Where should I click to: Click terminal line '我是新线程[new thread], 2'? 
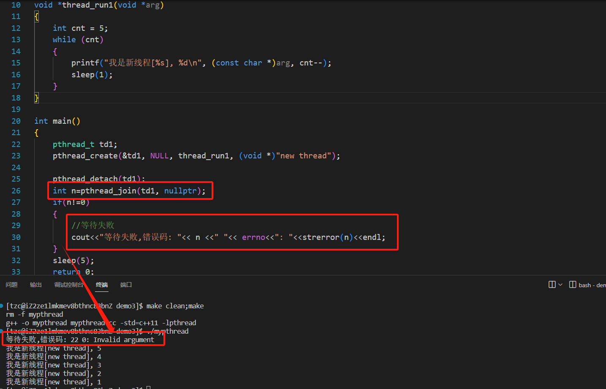pyautogui.click(x=54, y=373)
